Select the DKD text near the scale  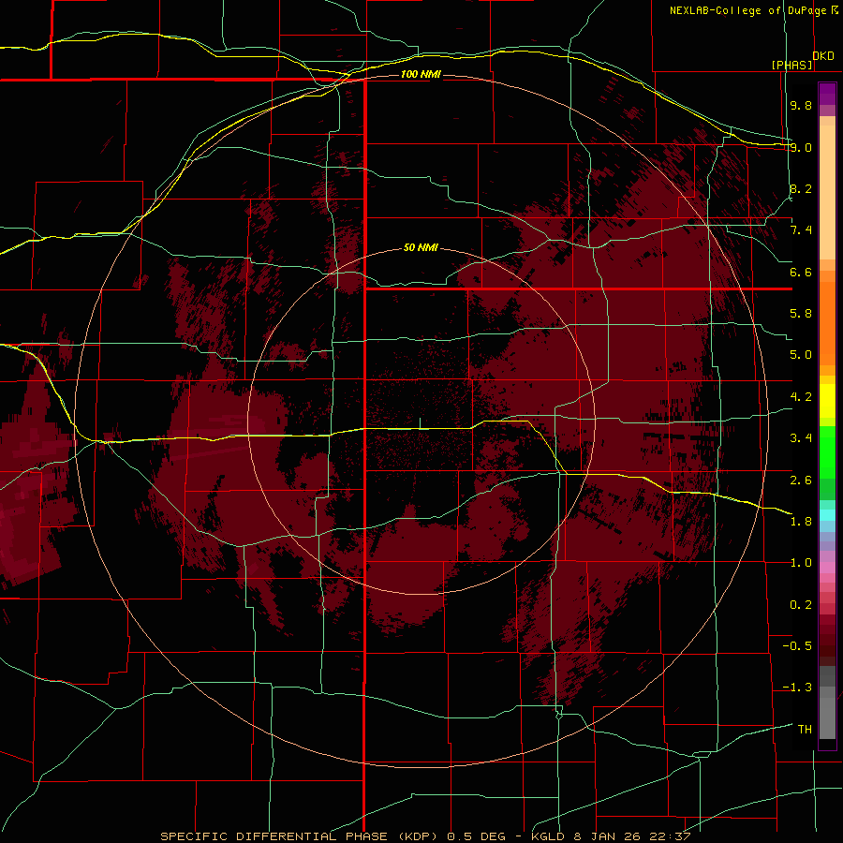(823, 55)
